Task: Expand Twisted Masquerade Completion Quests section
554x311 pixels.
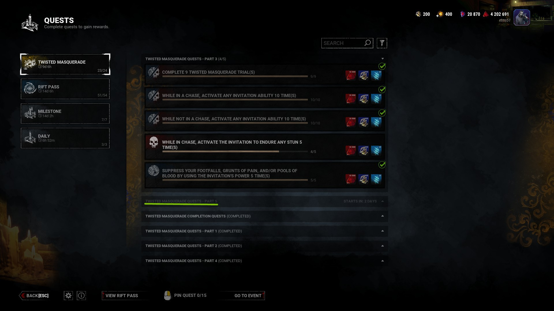Action: click(x=264, y=216)
